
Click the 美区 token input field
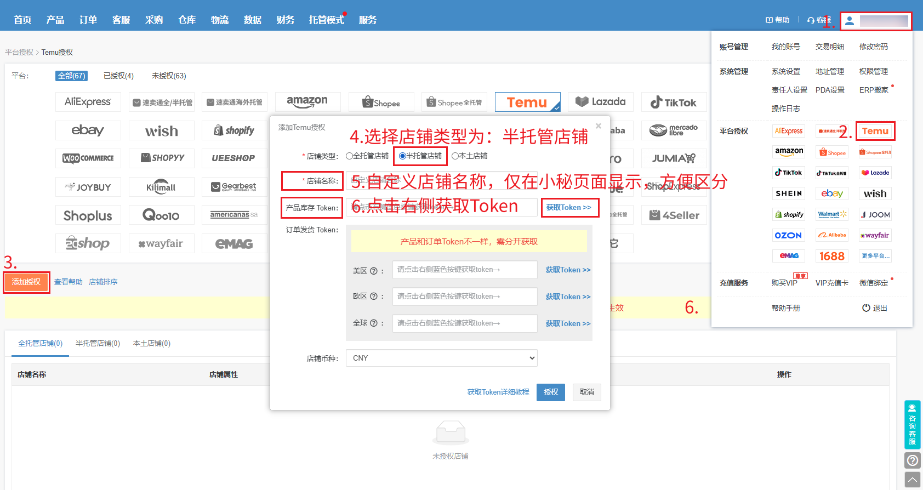tap(465, 270)
